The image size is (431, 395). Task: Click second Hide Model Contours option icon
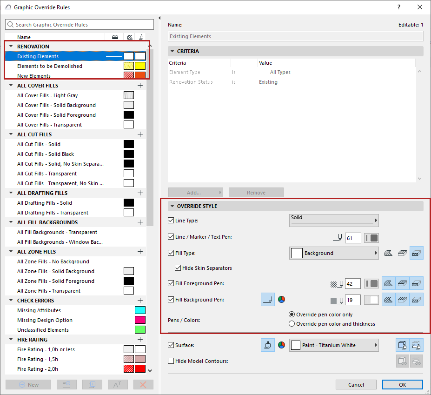pyautogui.click(x=417, y=361)
